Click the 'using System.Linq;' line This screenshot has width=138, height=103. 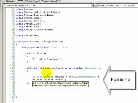point(28,24)
